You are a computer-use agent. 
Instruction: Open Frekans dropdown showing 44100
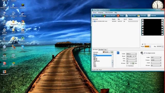[x=156, y=60]
